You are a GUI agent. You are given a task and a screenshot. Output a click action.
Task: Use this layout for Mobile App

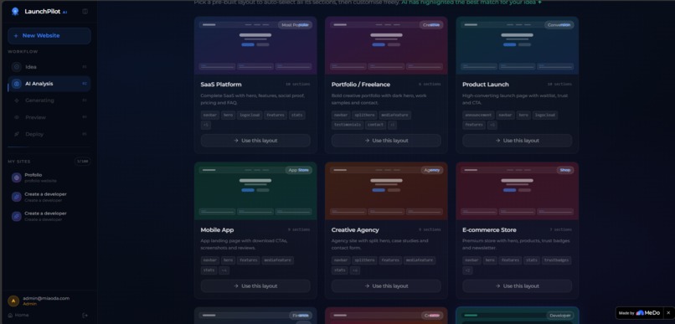(x=255, y=286)
